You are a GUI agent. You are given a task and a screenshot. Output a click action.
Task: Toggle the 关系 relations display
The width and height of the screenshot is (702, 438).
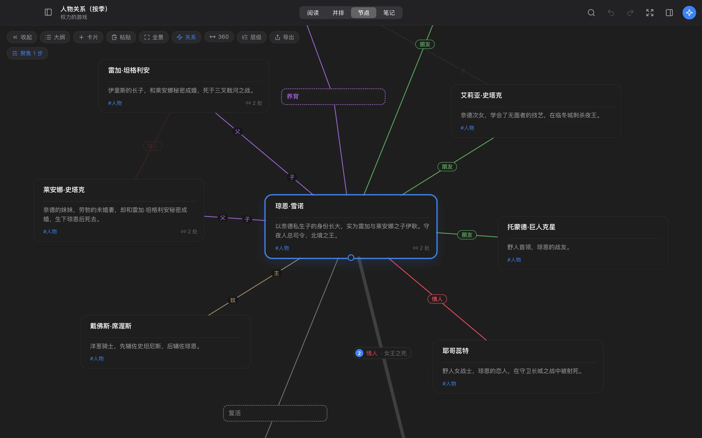click(186, 37)
